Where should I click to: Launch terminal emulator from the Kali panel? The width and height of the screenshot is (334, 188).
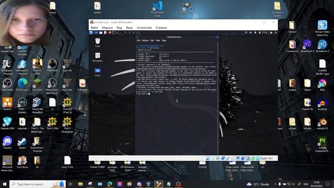pyautogui.click(x=114, y=32)
